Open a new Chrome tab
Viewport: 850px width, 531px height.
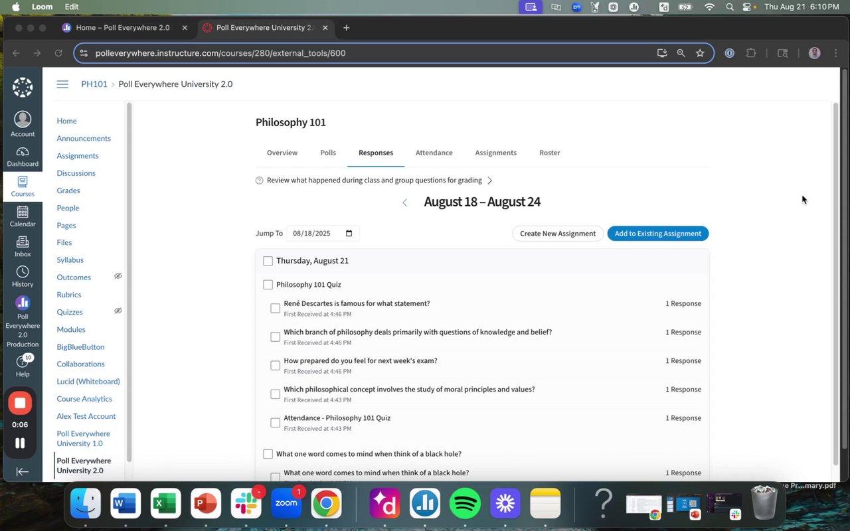point(346,28)
